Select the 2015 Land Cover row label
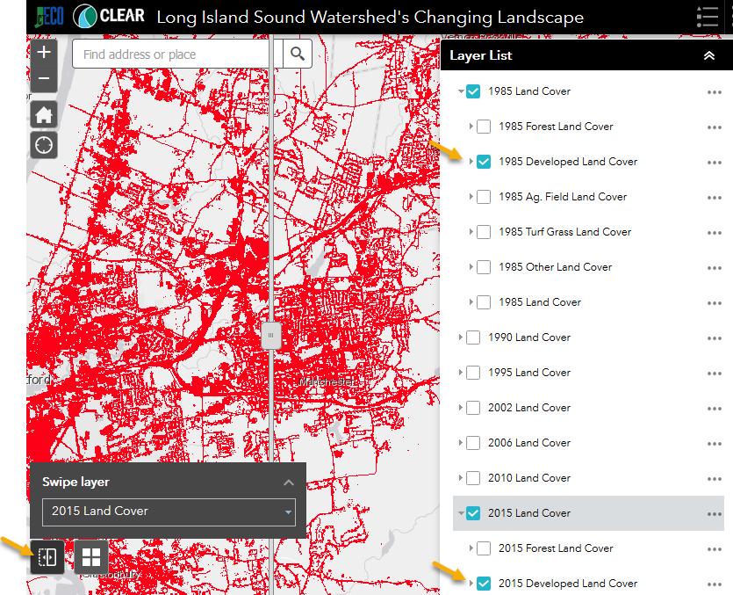This screenshot has height=595, width=733. pos(529,513)
